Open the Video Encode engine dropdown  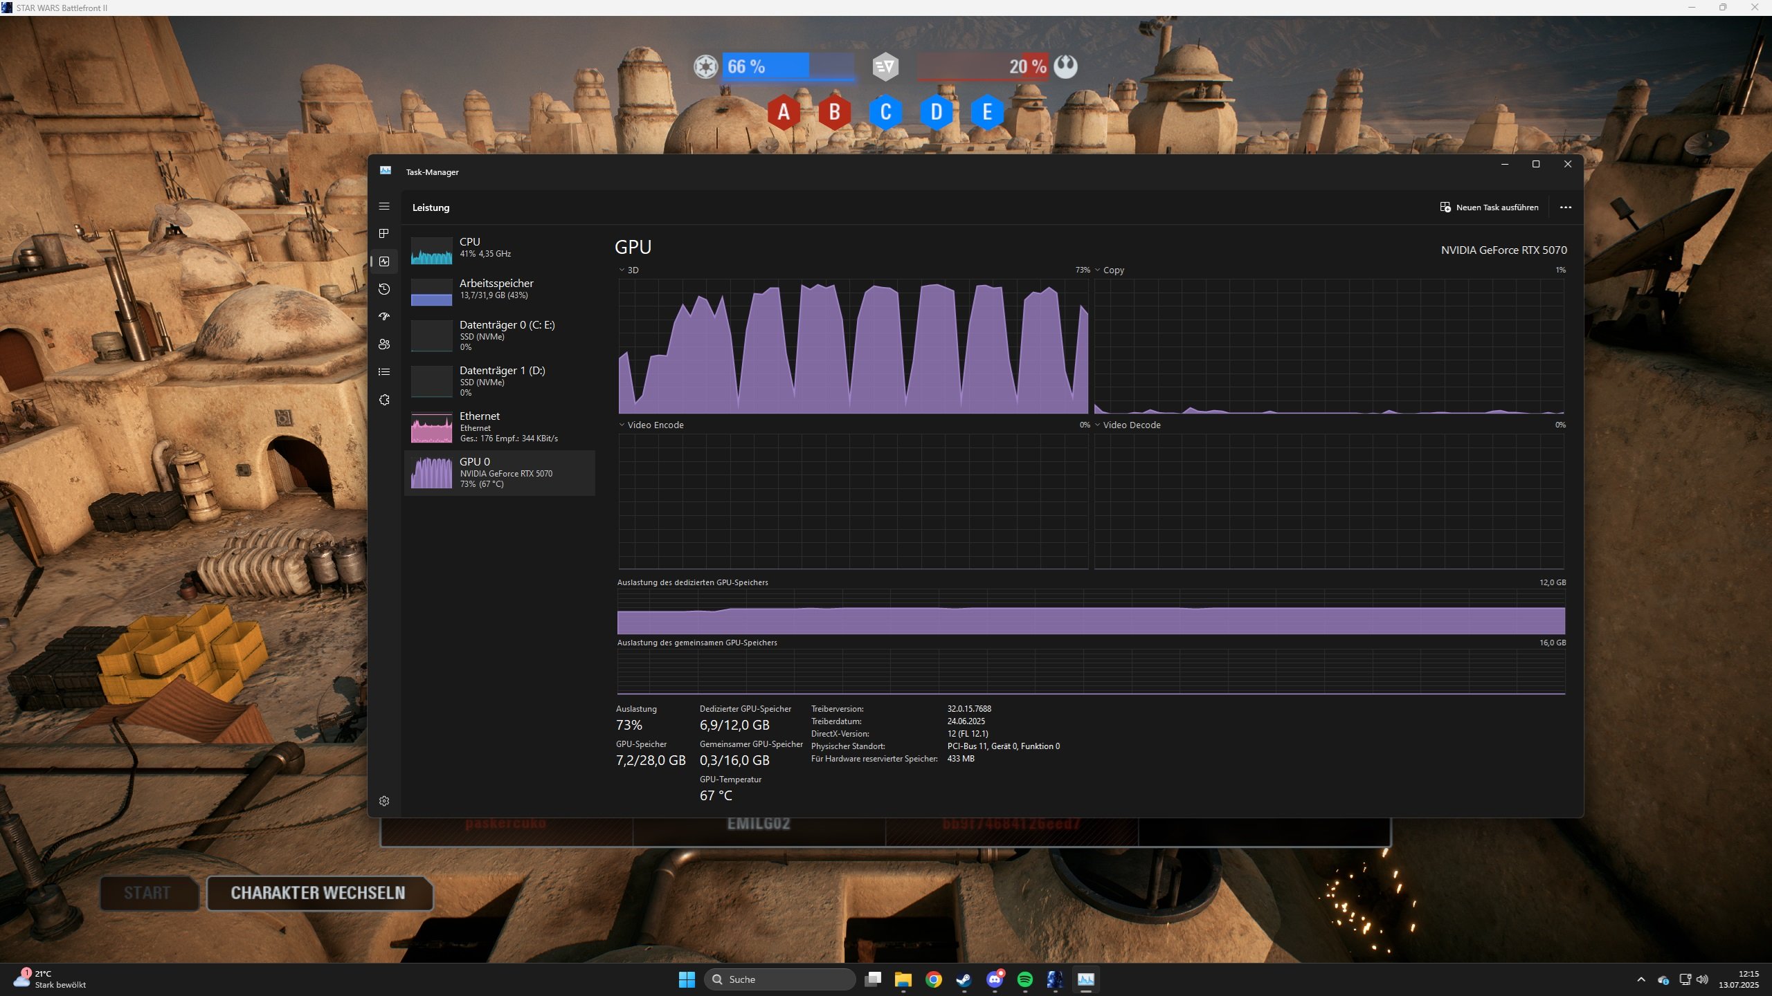651,425
